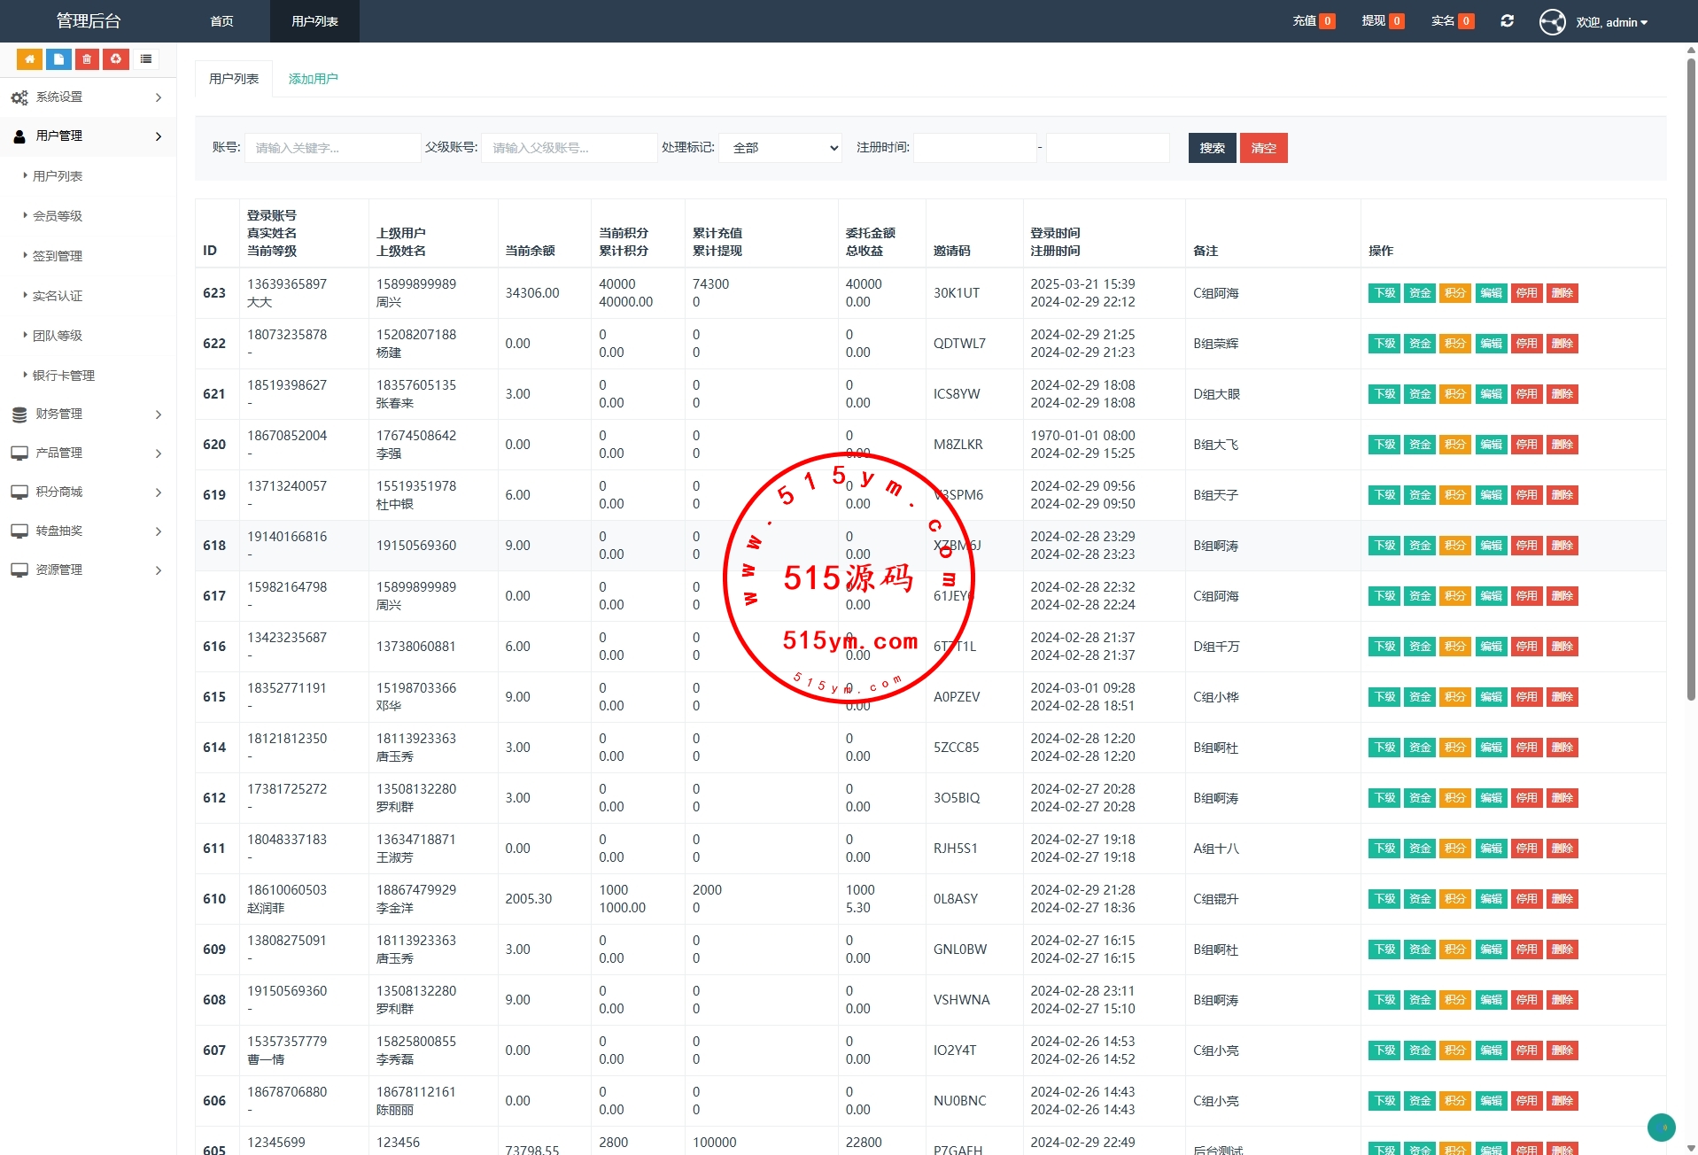Click the red trash can icon

tap(87, 59)
